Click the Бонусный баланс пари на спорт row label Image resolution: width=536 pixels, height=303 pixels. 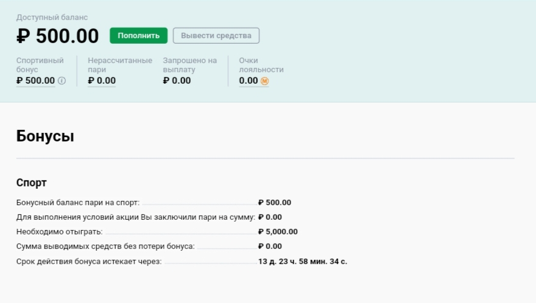[x=77, y=203]
